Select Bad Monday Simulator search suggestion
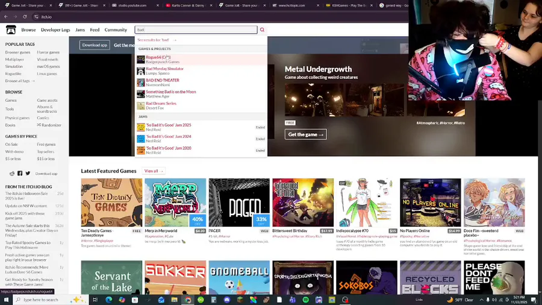 coord(201,71)
